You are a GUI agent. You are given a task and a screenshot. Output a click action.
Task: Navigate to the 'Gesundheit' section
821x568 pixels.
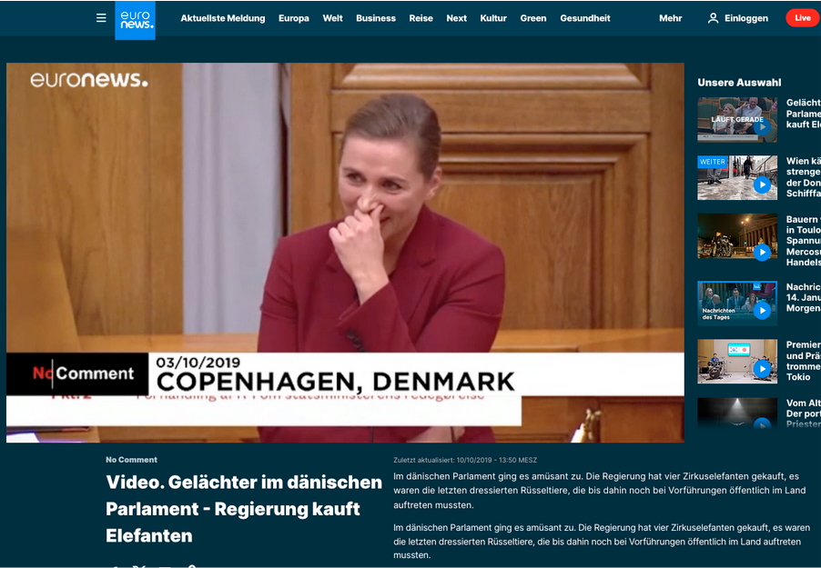click(585, 18)
